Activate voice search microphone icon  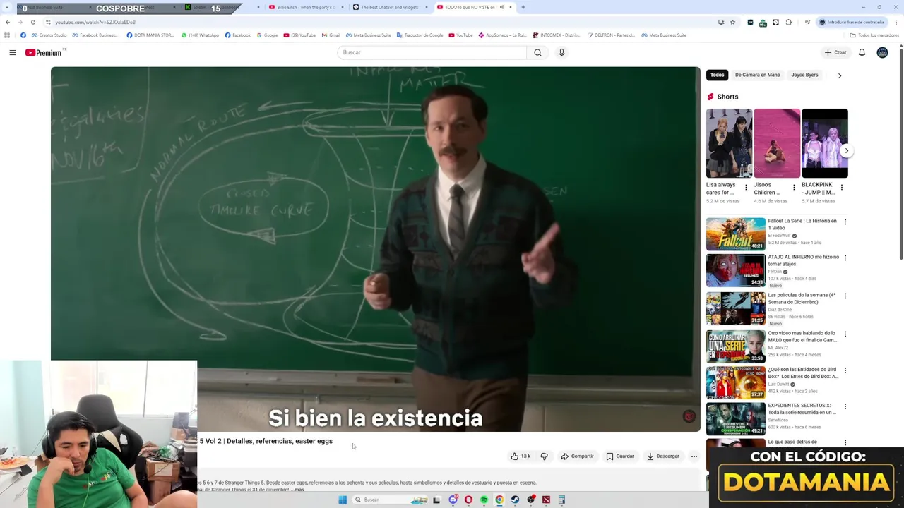561,52
